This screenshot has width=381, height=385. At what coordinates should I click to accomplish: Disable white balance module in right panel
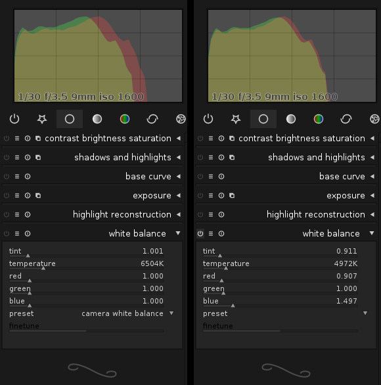[x=200, y=233]
